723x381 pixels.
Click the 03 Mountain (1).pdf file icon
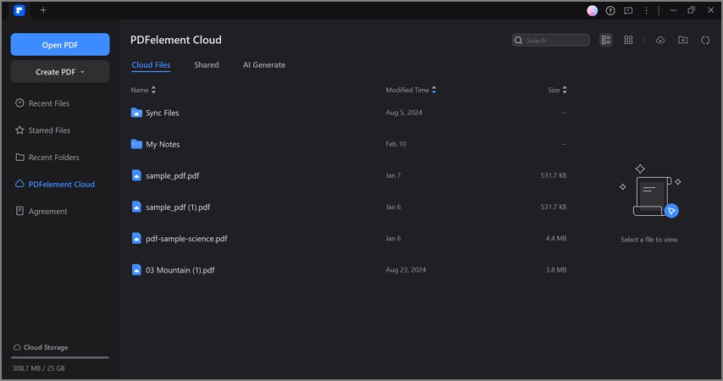[x=136, y=270]
